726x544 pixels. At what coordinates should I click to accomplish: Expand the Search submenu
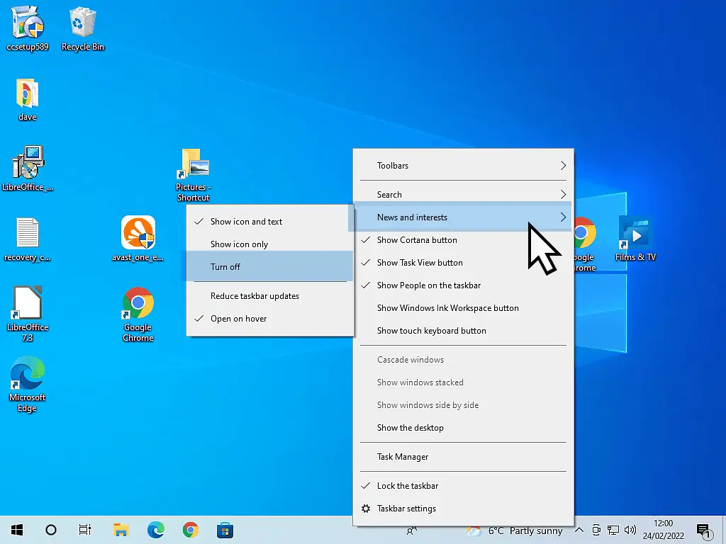tap(390, 194)
